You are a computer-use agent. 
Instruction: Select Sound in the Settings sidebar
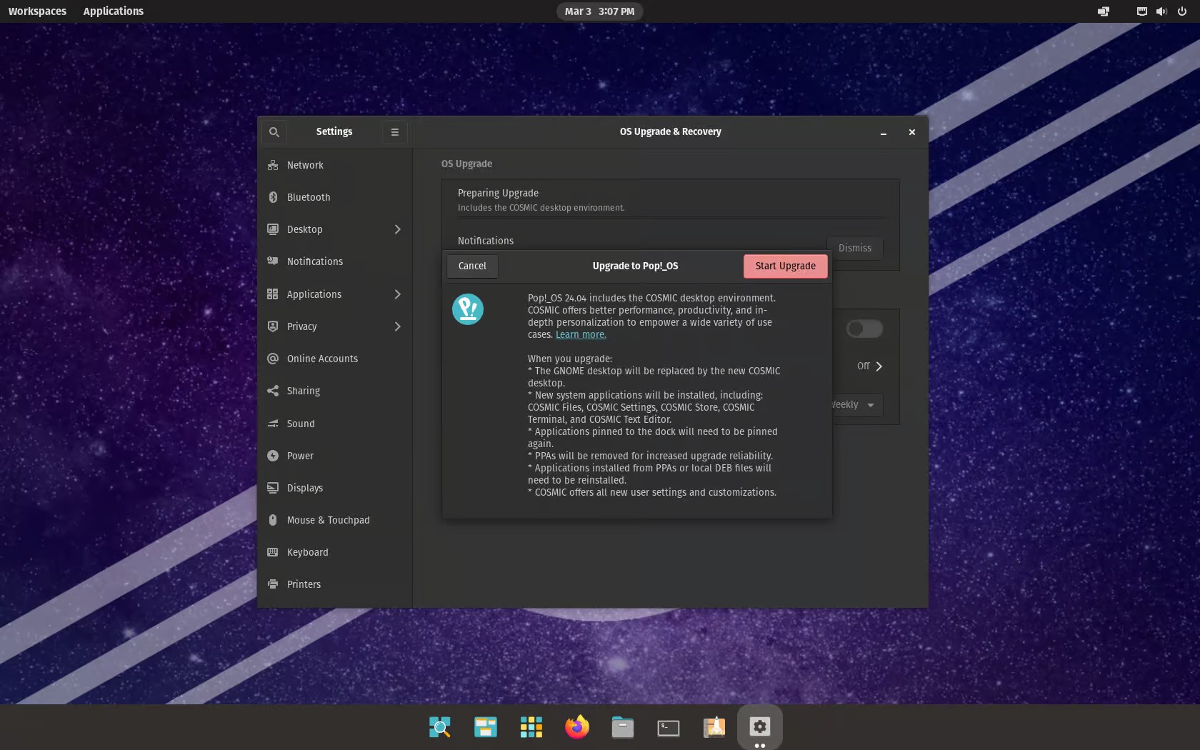pyautogui.click(x=300, y=424)
